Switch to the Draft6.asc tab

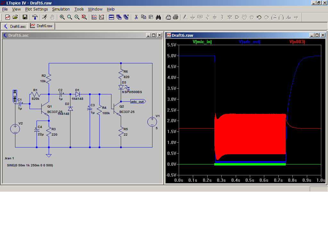point(15,26)
